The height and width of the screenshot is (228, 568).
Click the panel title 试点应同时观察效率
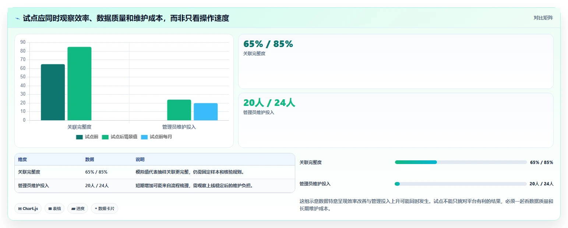pos(126,18)
